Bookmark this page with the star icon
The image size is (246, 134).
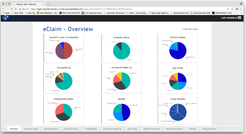click(x=232, y=9)
